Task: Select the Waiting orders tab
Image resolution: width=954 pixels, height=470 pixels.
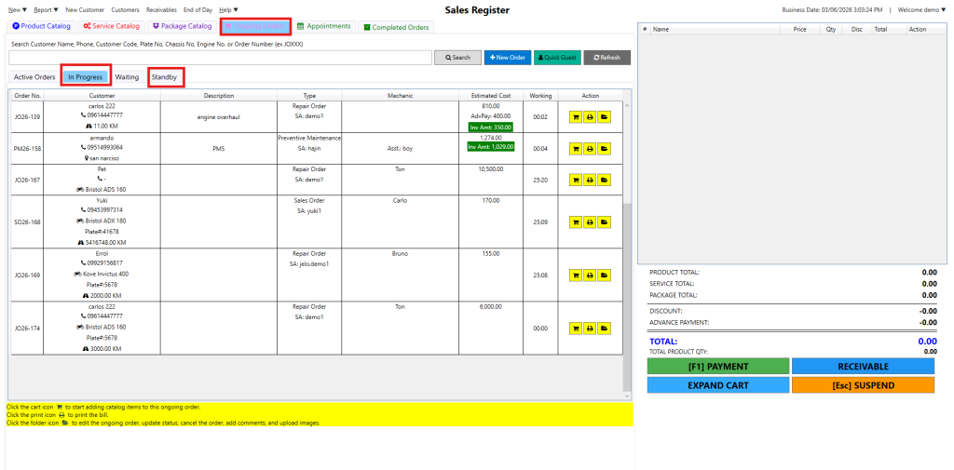Action: tap(127, 77)
